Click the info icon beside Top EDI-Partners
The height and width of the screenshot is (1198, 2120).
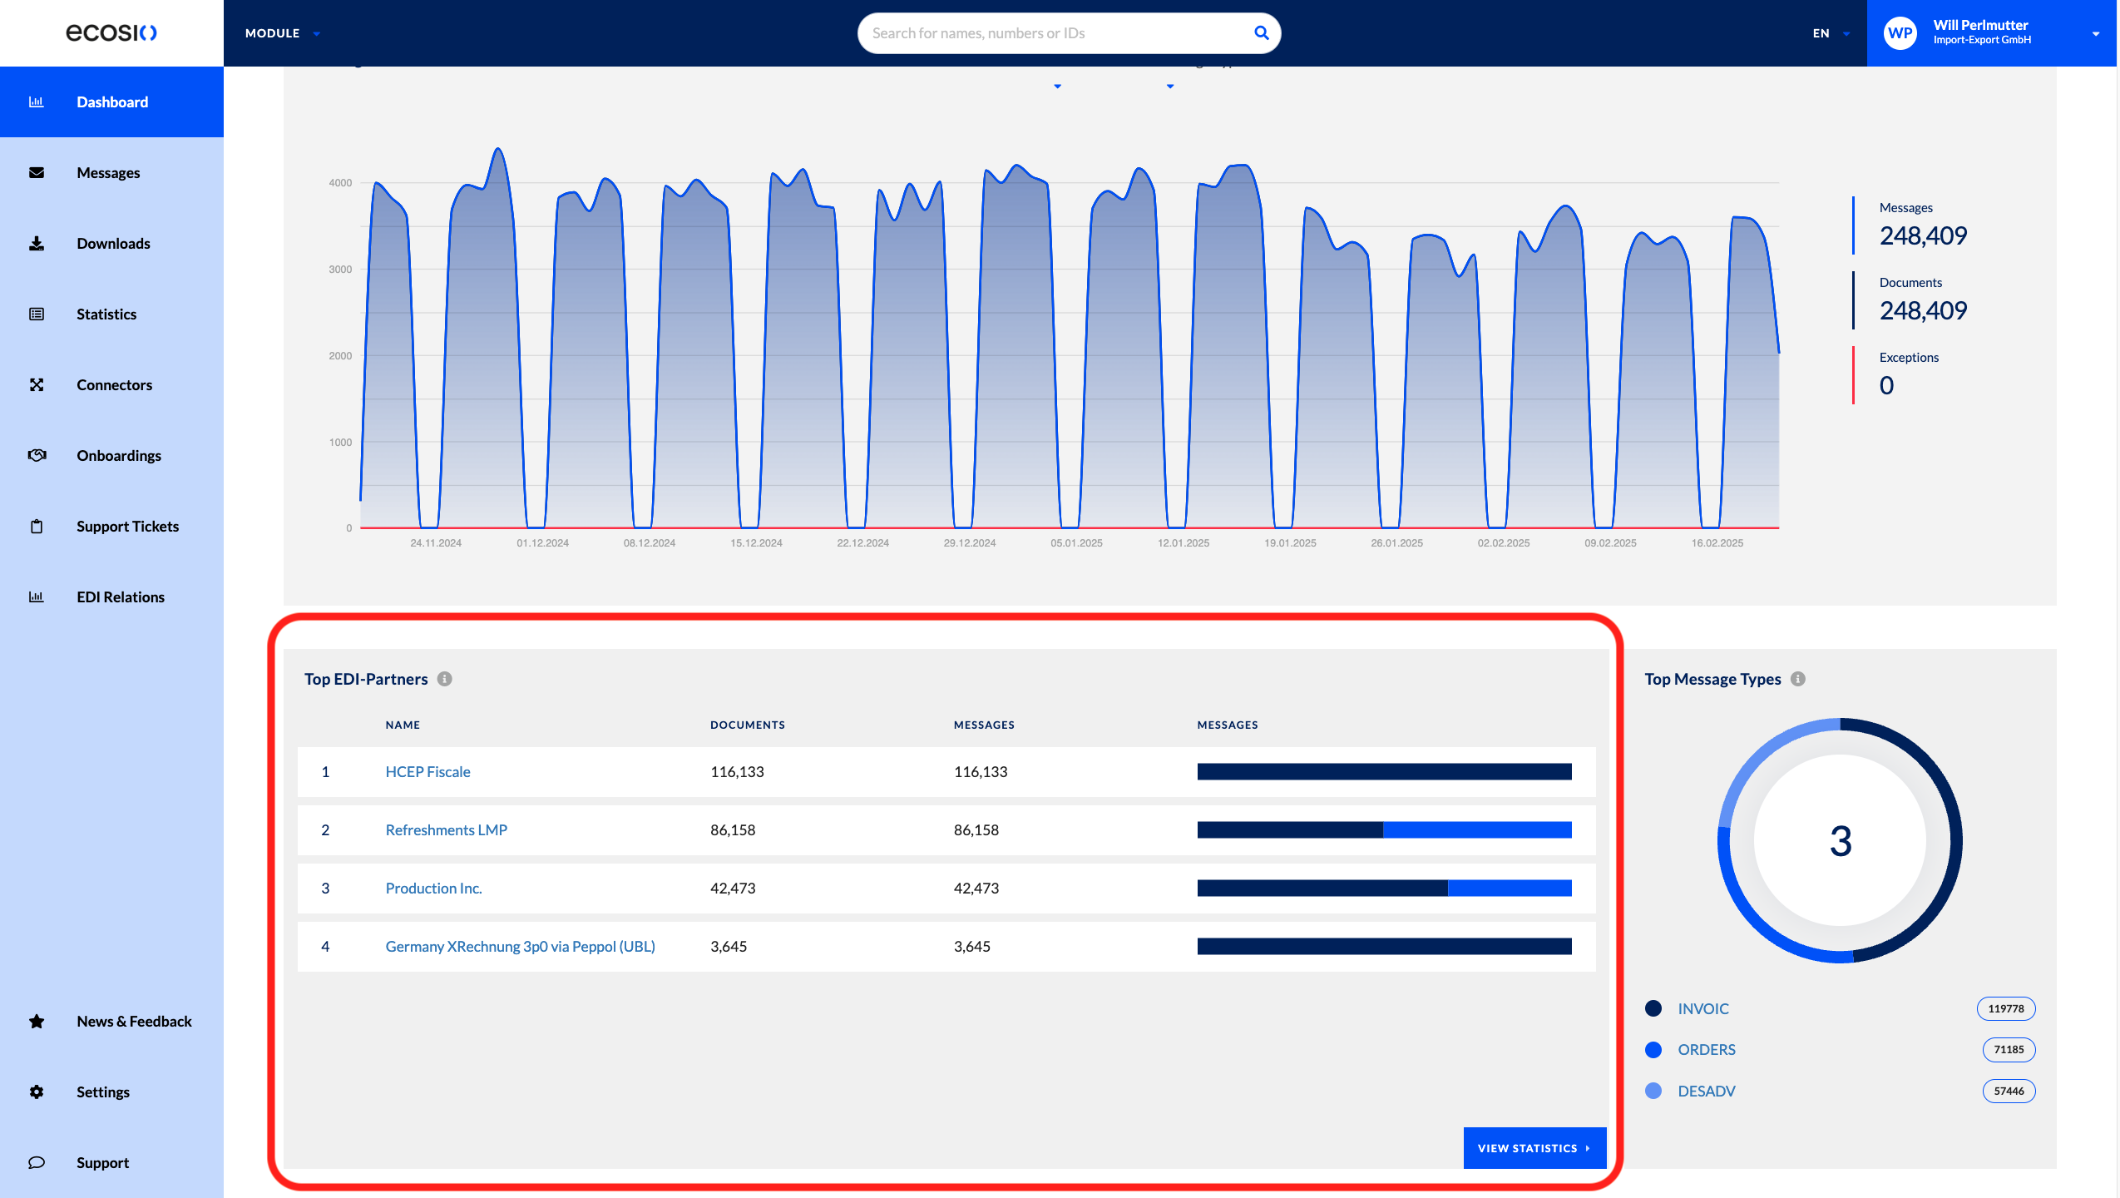pyautogui.click(x=445, y=679)
